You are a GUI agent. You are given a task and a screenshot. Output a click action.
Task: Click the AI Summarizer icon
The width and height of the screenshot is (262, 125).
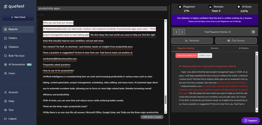point(5,65)
